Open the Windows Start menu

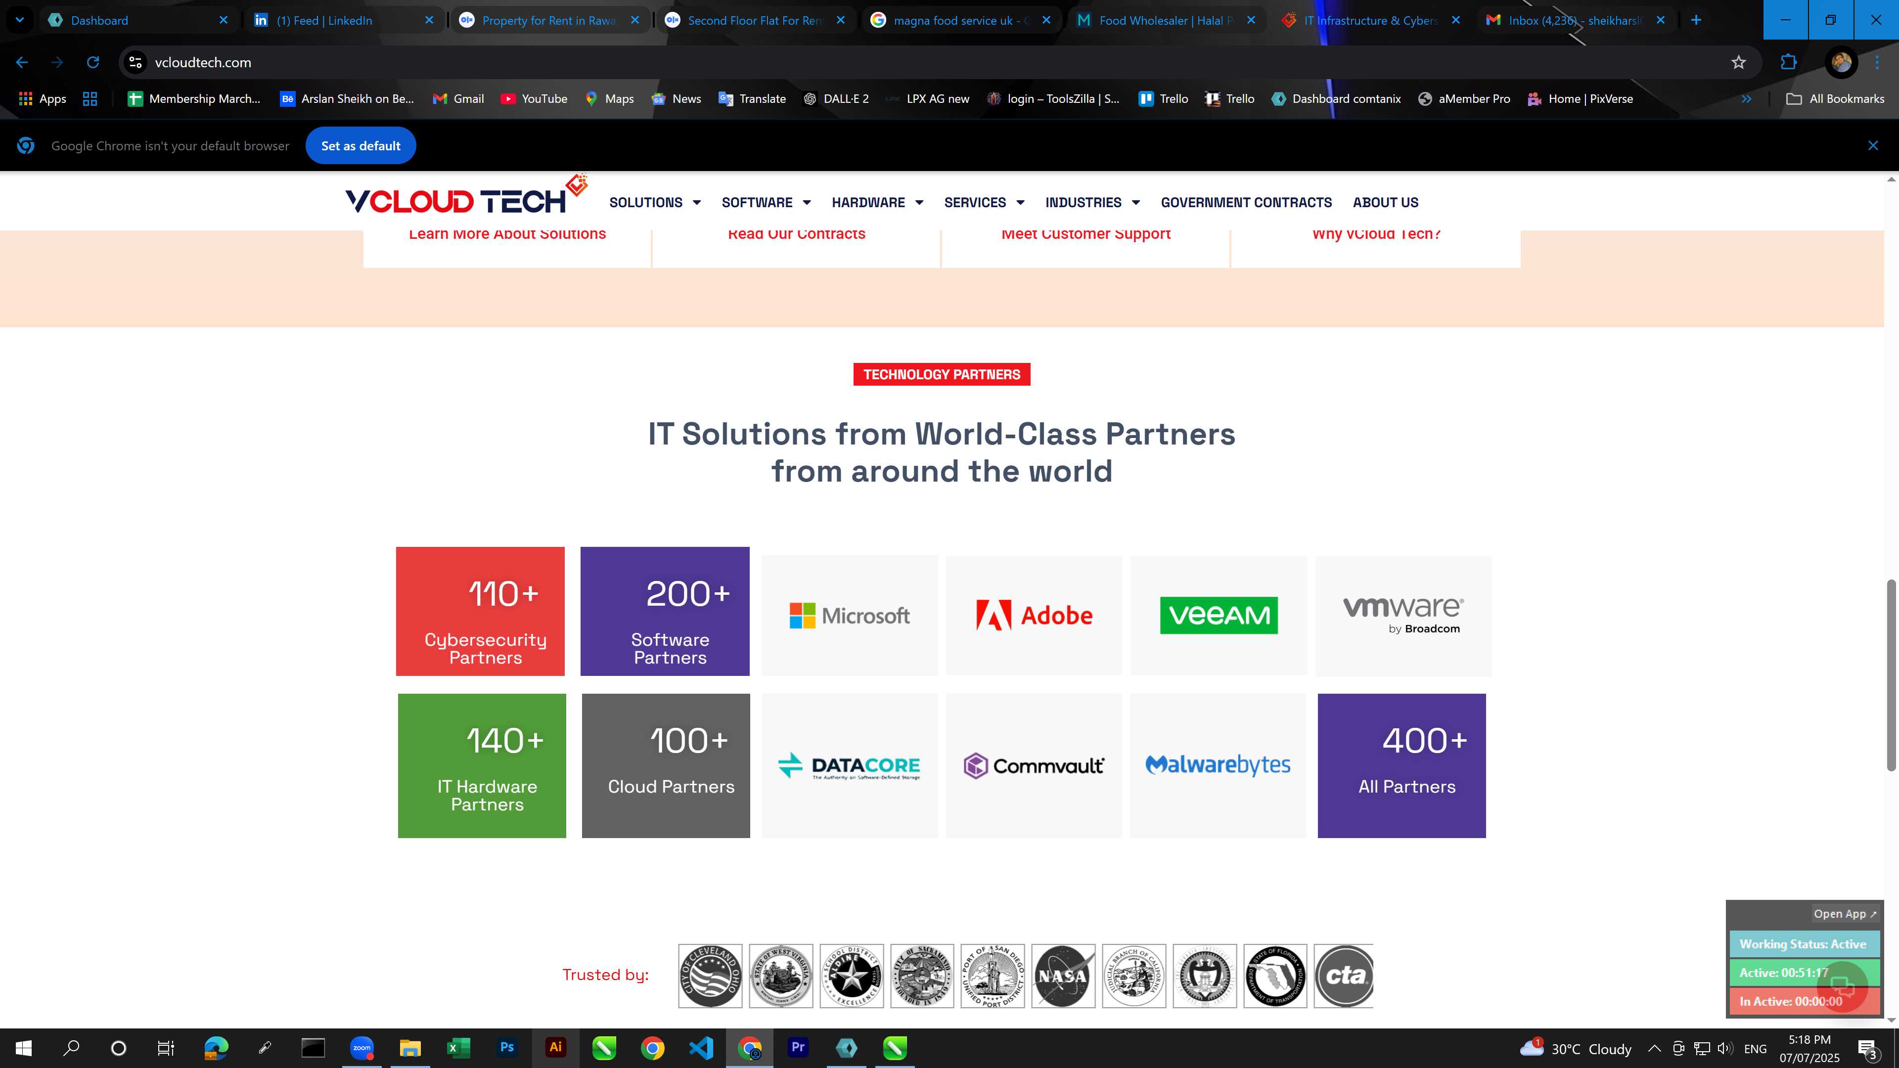pos(24,1047)
